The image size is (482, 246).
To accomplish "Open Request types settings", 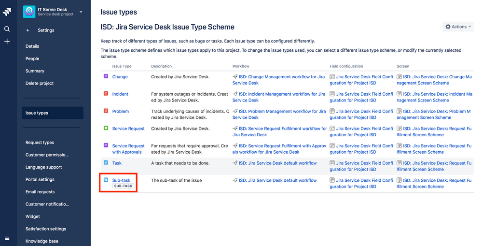I will tap(40, 142).
